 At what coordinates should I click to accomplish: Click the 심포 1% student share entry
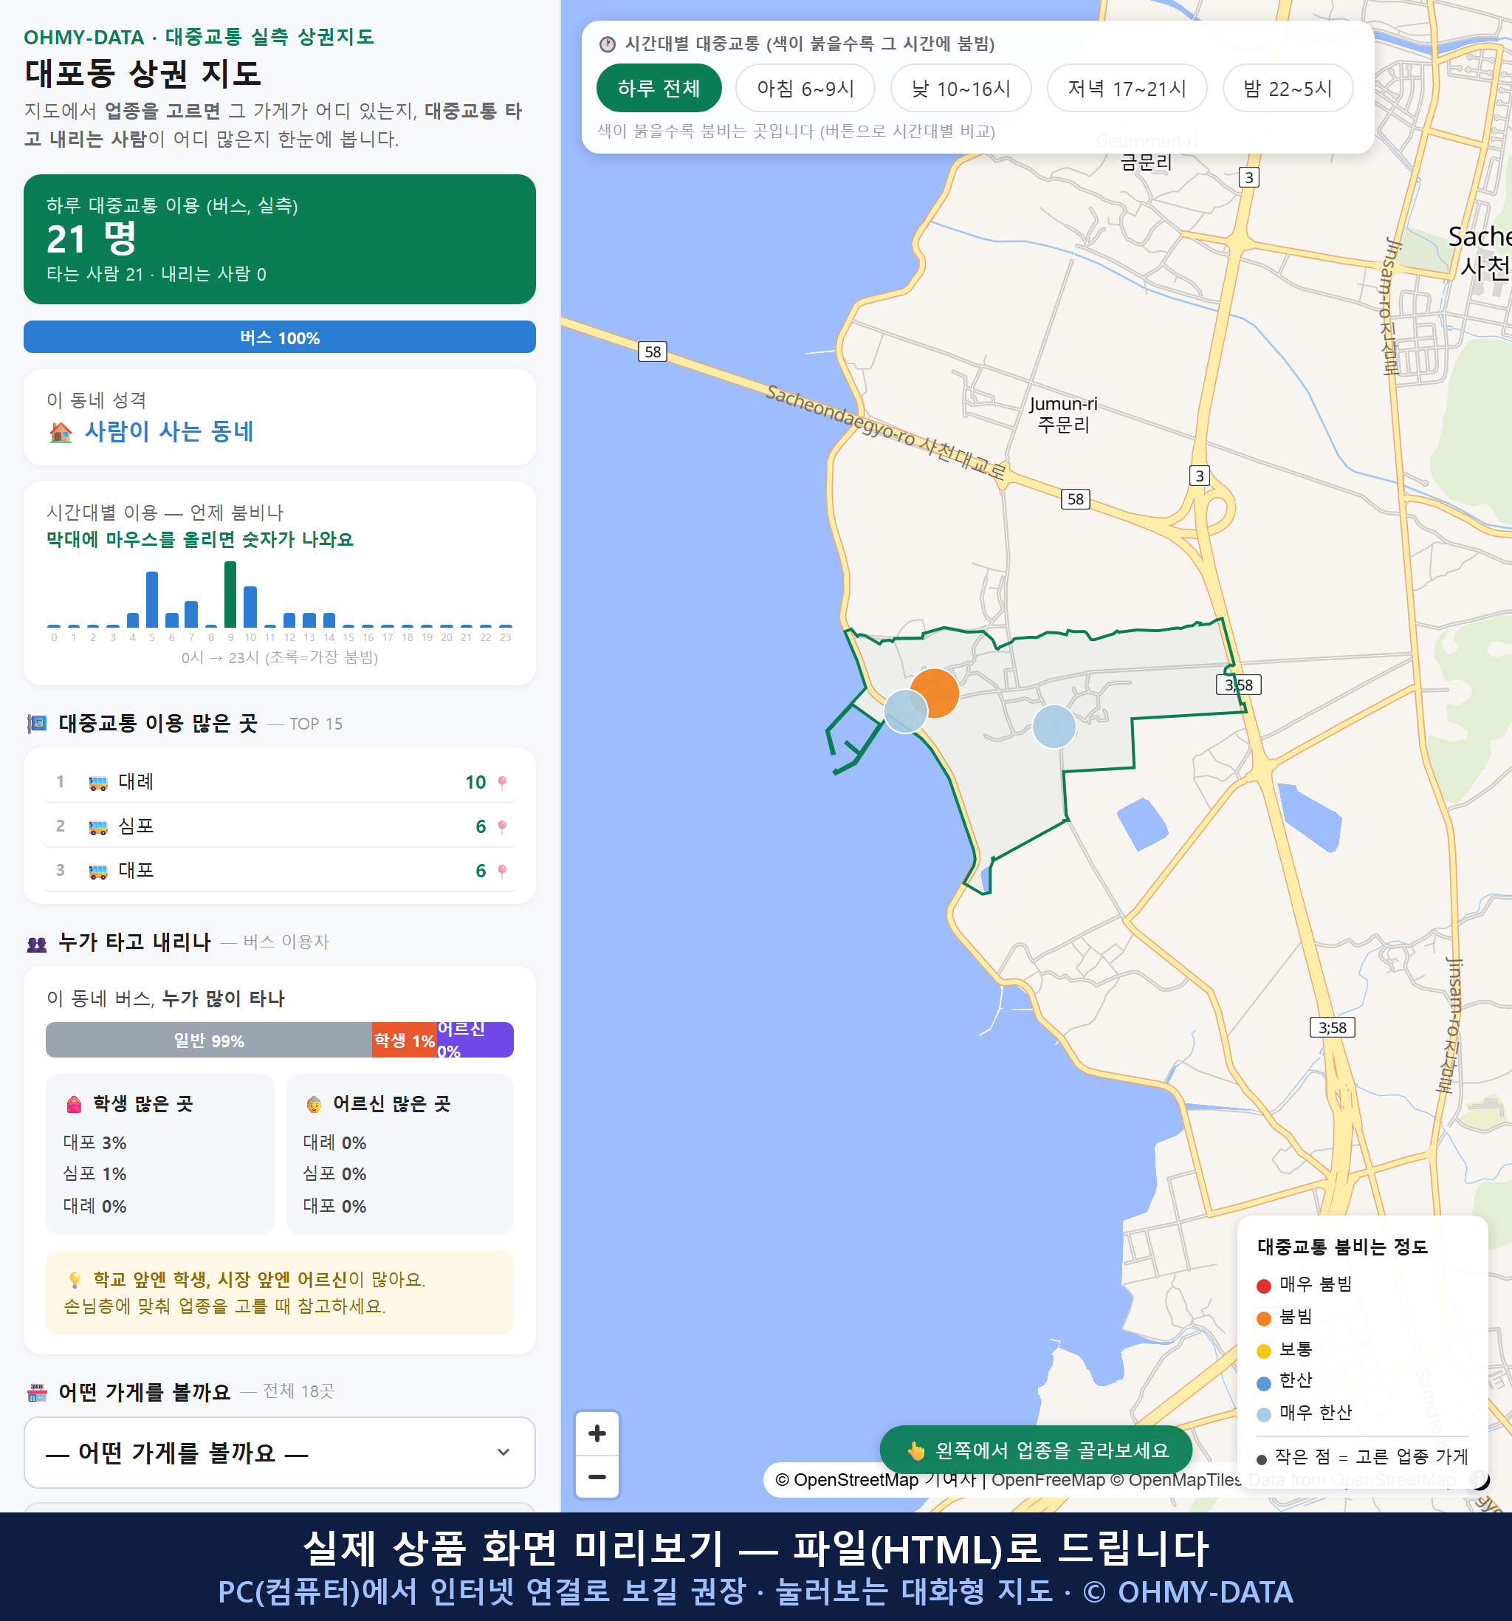(x=94, y=1174)
